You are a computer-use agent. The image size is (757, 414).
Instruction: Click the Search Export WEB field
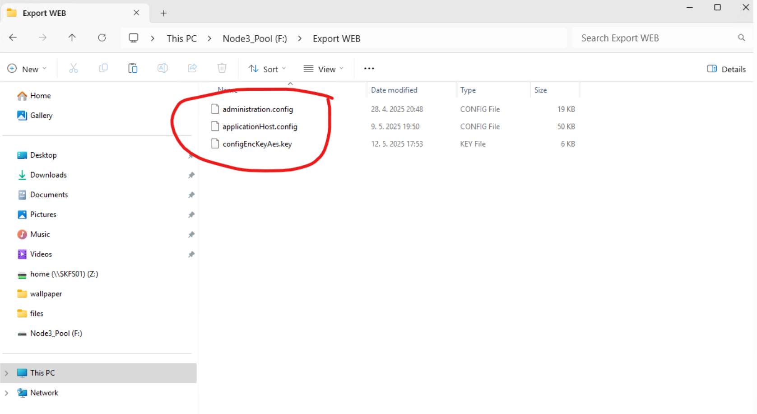click(x=655, y=38)
